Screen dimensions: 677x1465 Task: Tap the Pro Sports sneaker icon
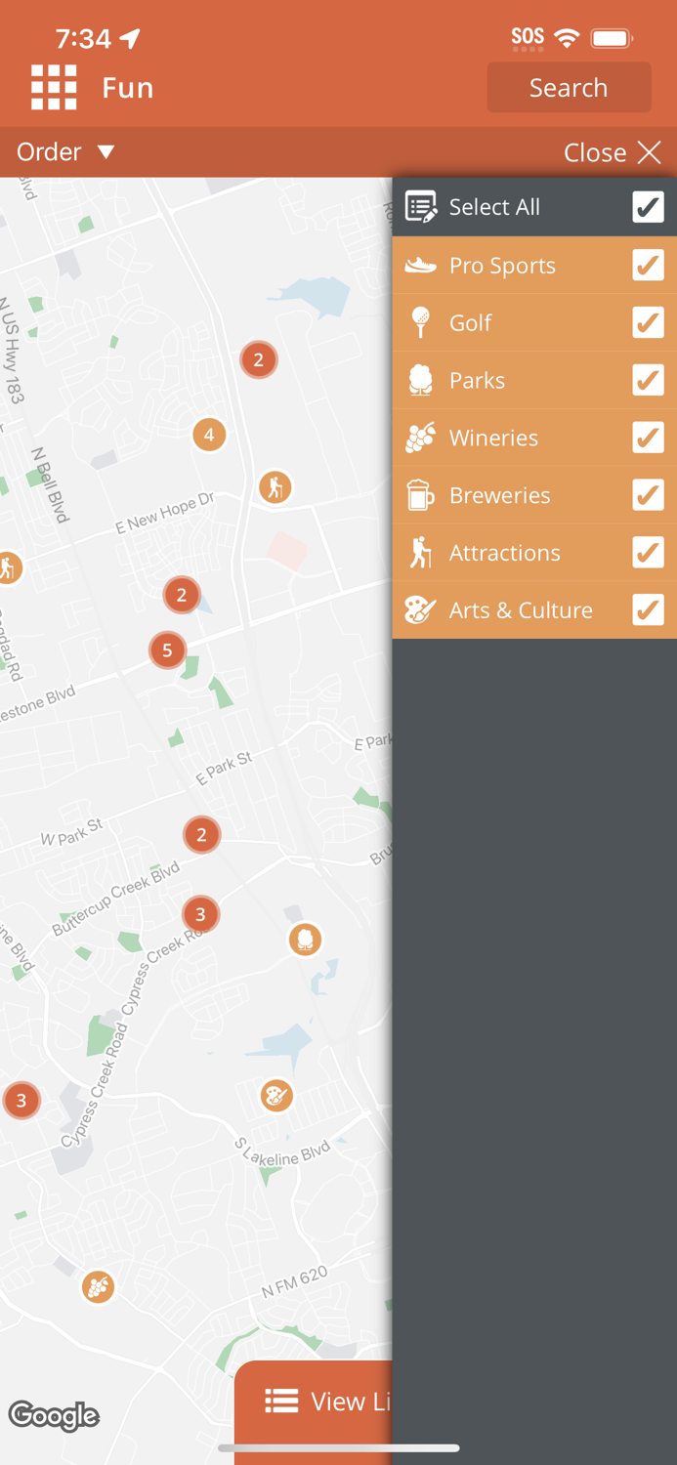pos(420,265)
